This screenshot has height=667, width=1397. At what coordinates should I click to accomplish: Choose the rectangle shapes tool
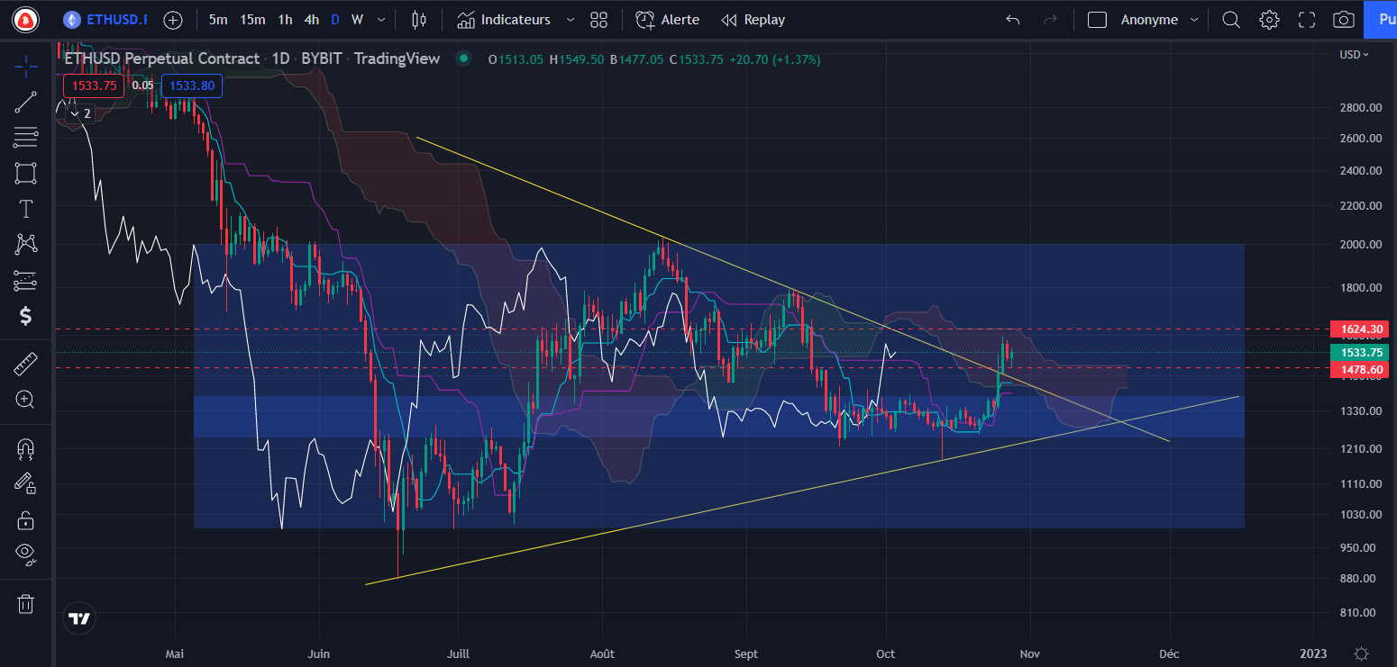pos(25,173)
